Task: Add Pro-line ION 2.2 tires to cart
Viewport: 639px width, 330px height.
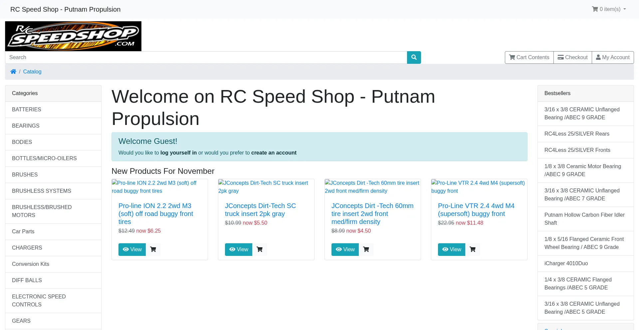Action: click(x=153, y=249)
